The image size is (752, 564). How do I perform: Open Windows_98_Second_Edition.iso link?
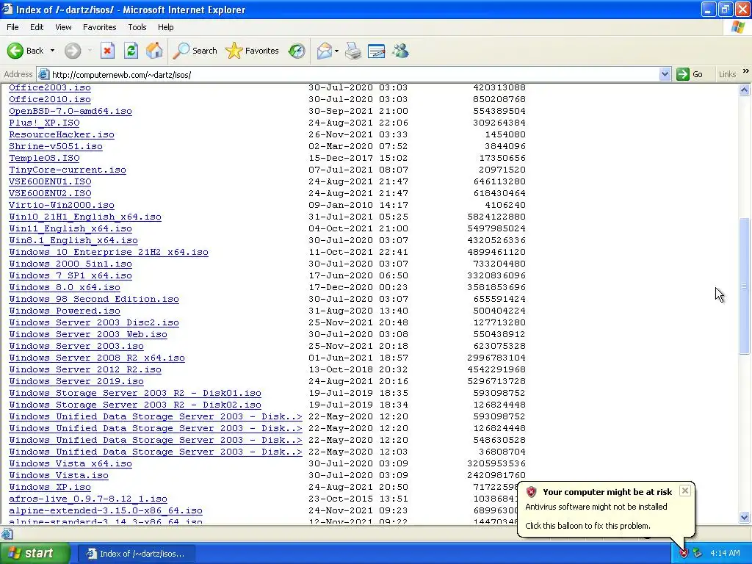(x=94, y=299)
